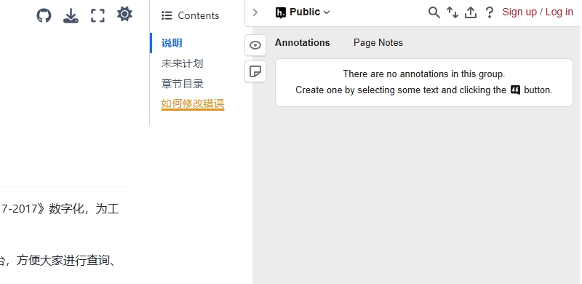Collapse the Hypothesis sidebar chevron

coord(255,12)
